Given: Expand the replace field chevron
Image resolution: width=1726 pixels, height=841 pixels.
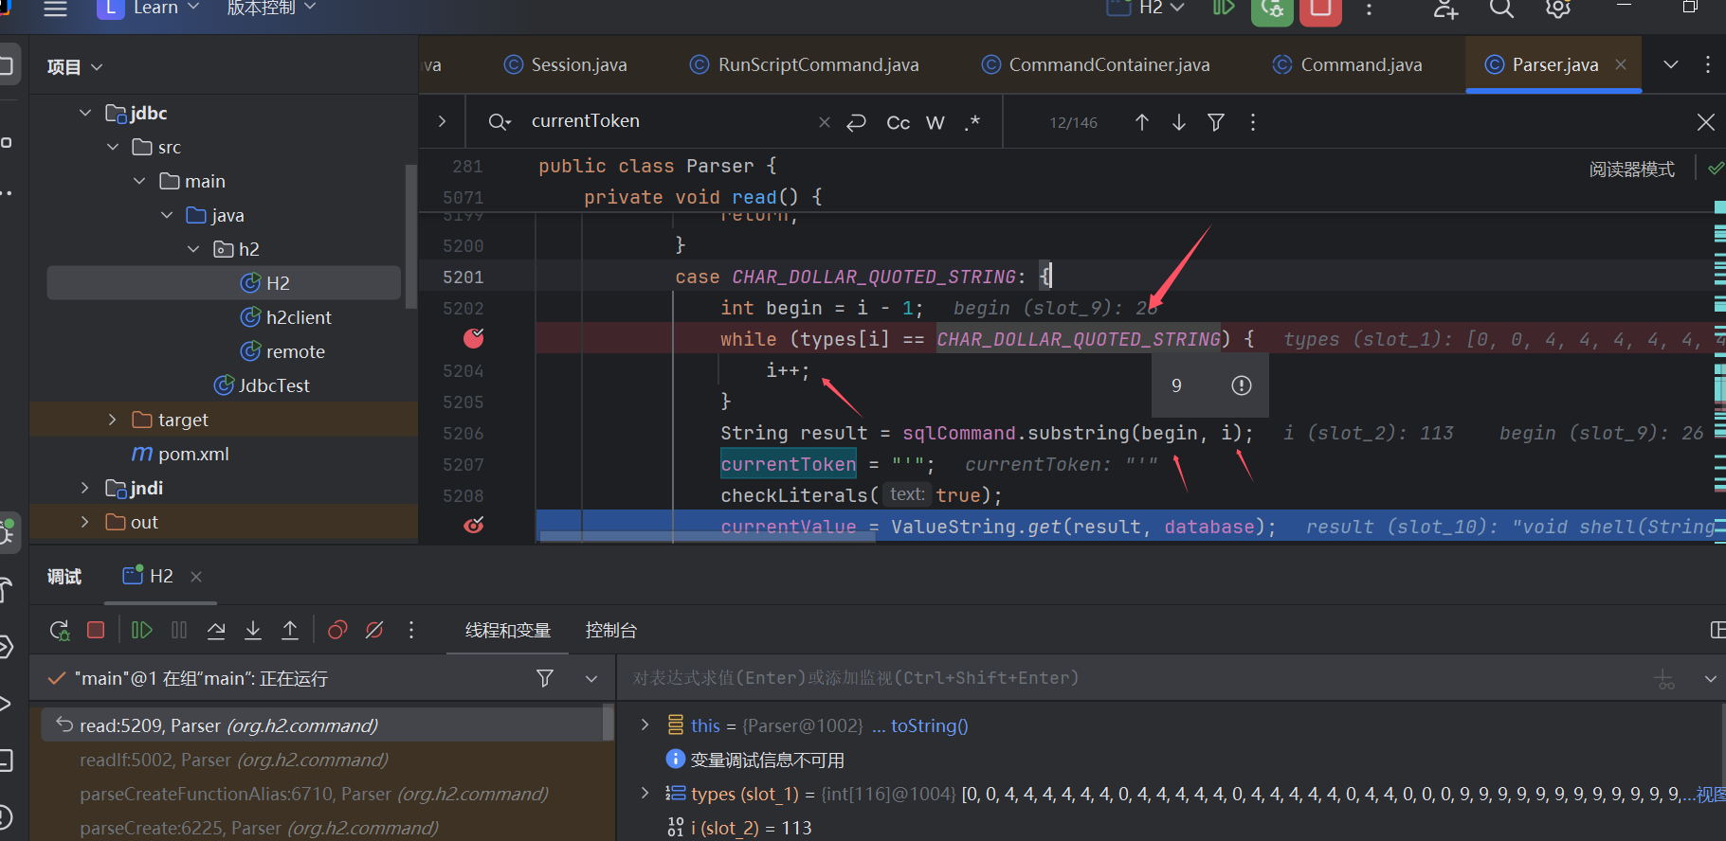Looking at the screenshot, I should [442, 121].
